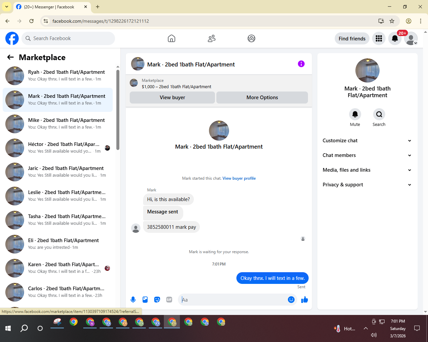This screenshot has height=342, width=428.
Task: Click the conversation list scrollbar
Action: point(118,110)
